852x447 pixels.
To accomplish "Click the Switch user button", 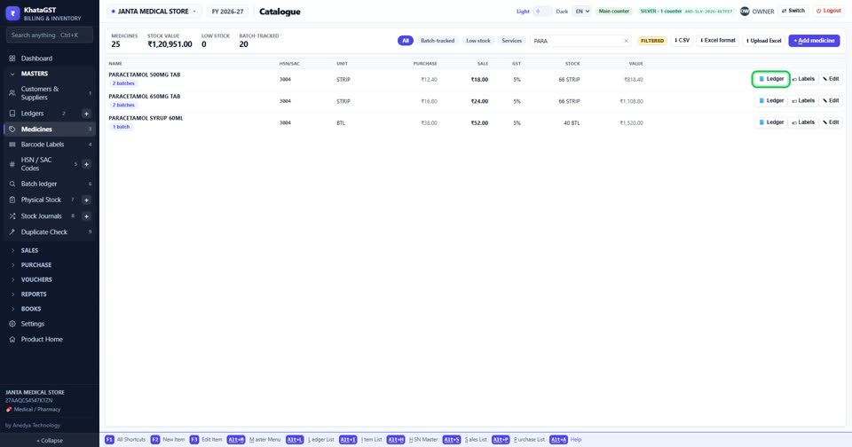I will tap(793, 11).
